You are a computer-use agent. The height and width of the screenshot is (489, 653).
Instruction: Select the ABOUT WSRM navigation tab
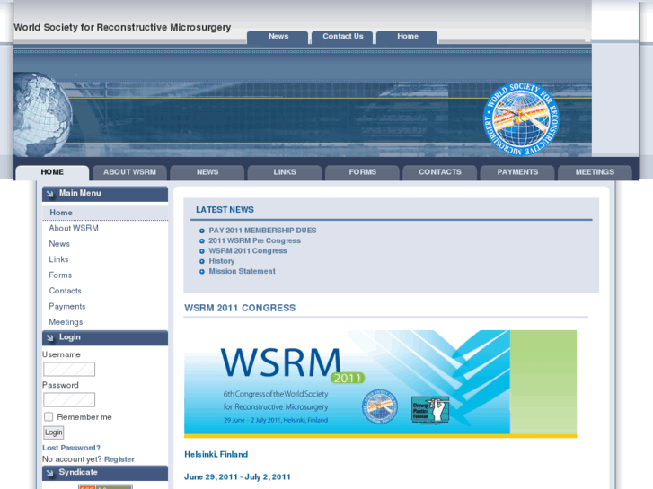pos(129,172)
